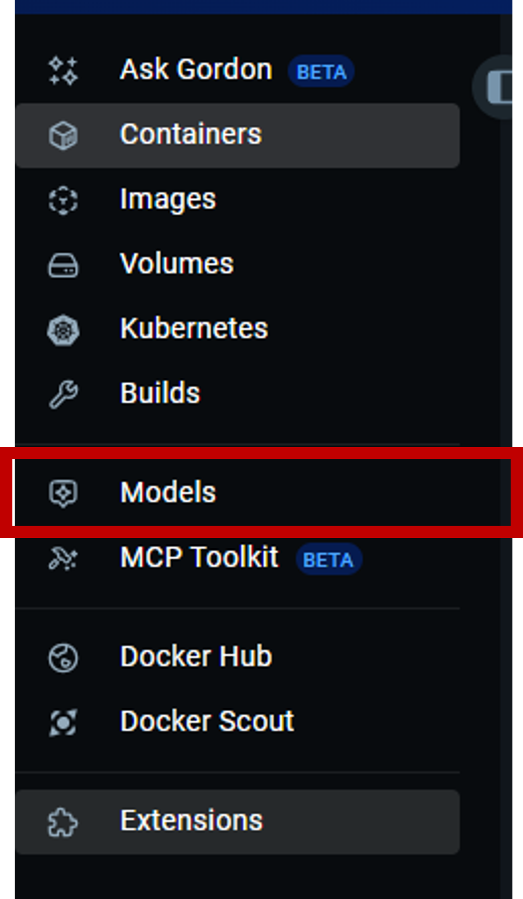Screen dimensions: 523x899
Task: Open the Builds view text label
Action: 160,393
